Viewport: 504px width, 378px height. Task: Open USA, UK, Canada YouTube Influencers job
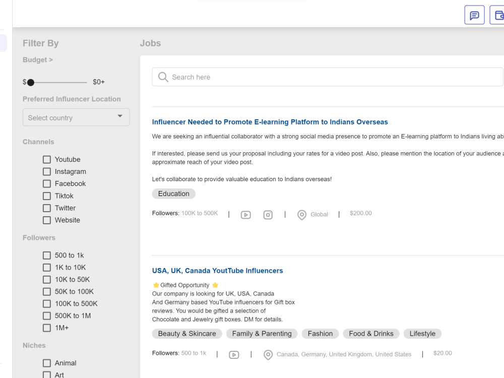click(217, 271)
